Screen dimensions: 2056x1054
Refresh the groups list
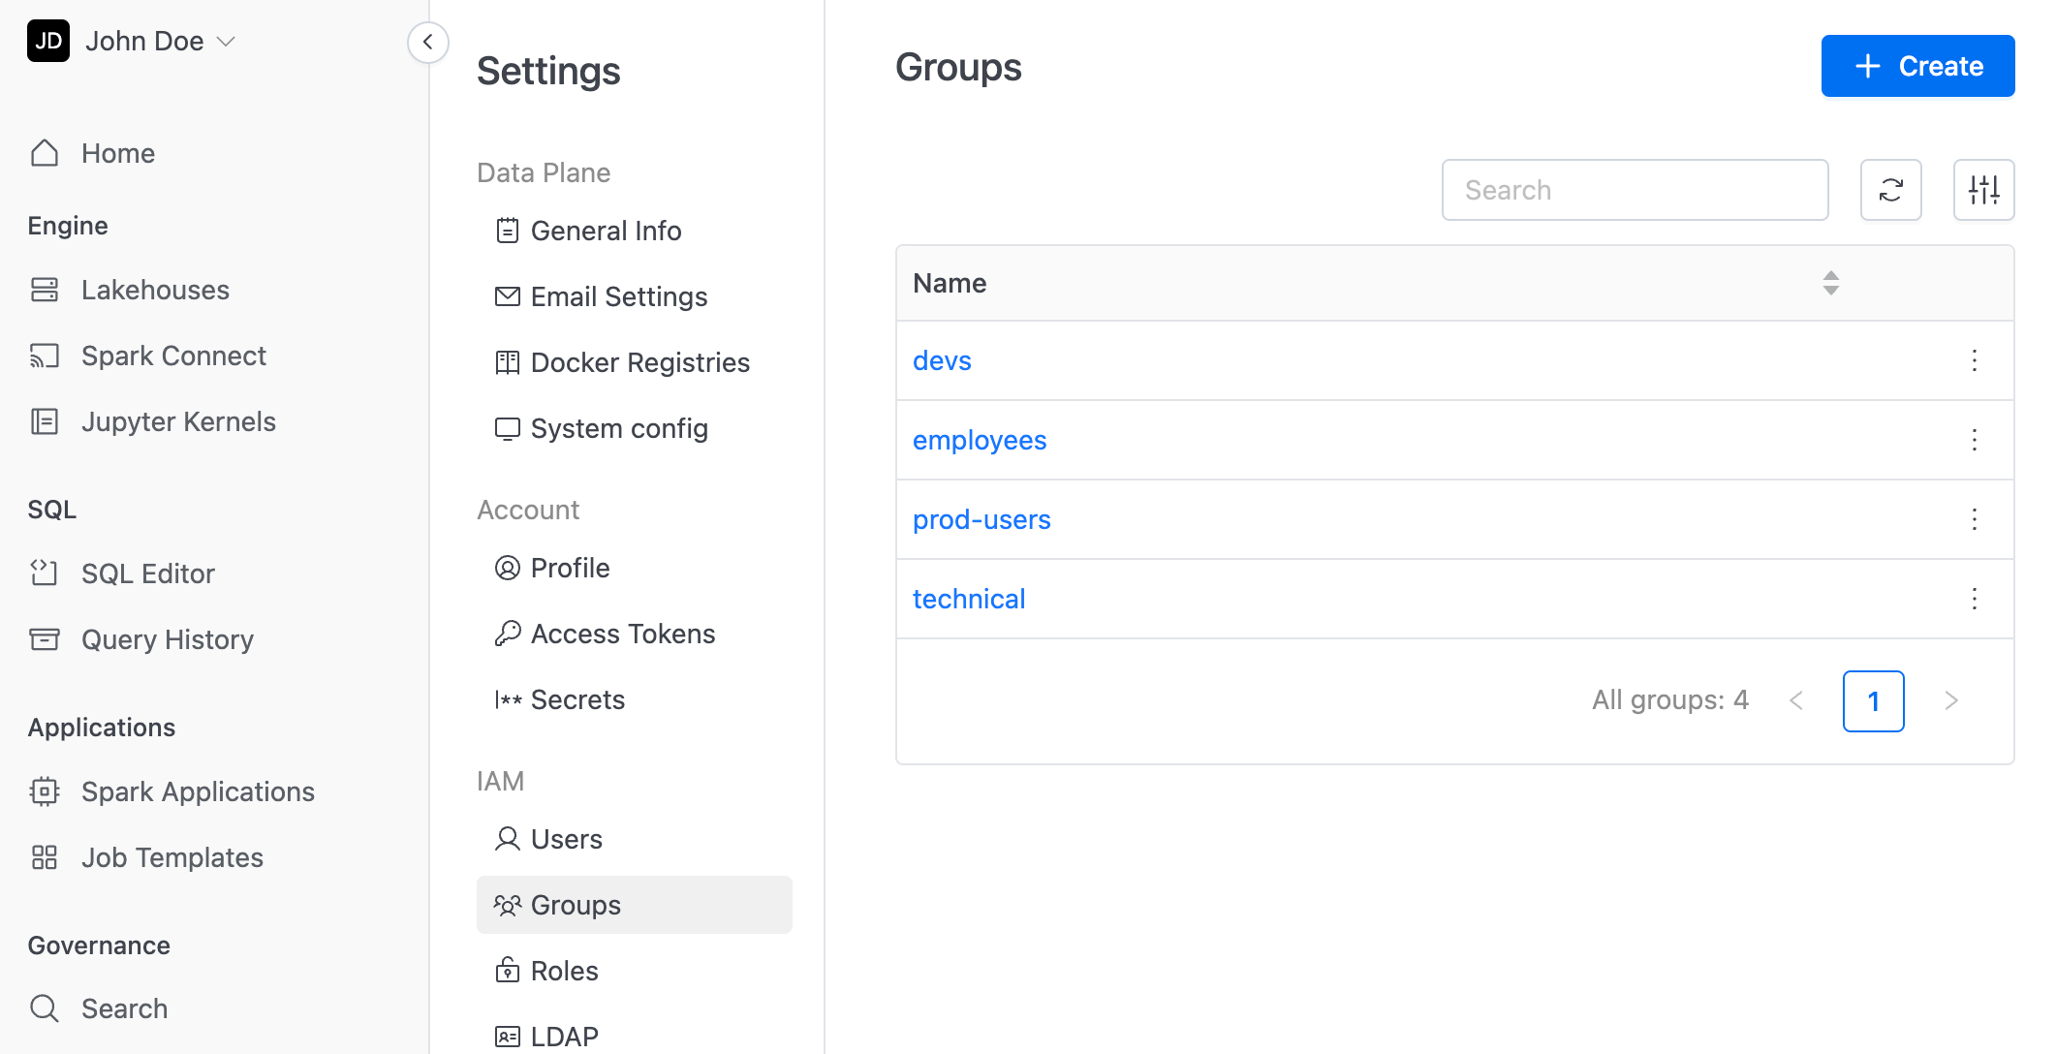tap(1890, 190)
